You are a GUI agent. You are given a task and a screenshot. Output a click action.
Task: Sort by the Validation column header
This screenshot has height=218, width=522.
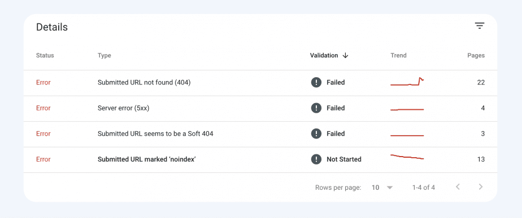pyautogui.click(x=324, y=55)
